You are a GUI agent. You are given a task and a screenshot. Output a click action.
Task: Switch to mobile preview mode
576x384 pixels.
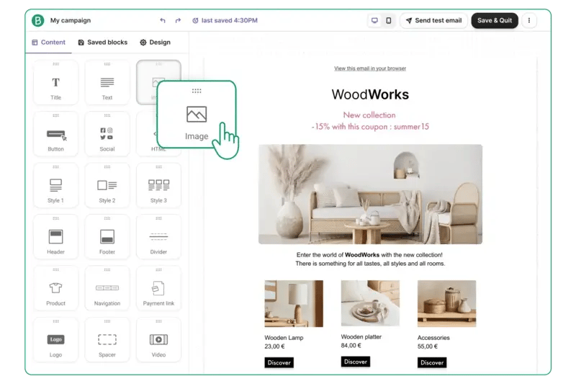(x=389, y=21)
